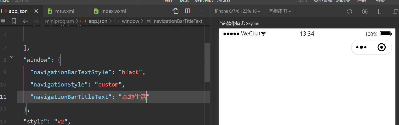Click the bookmark icon in the breadcrumb bar
This screenshot has height=125, width=399.
14,21
